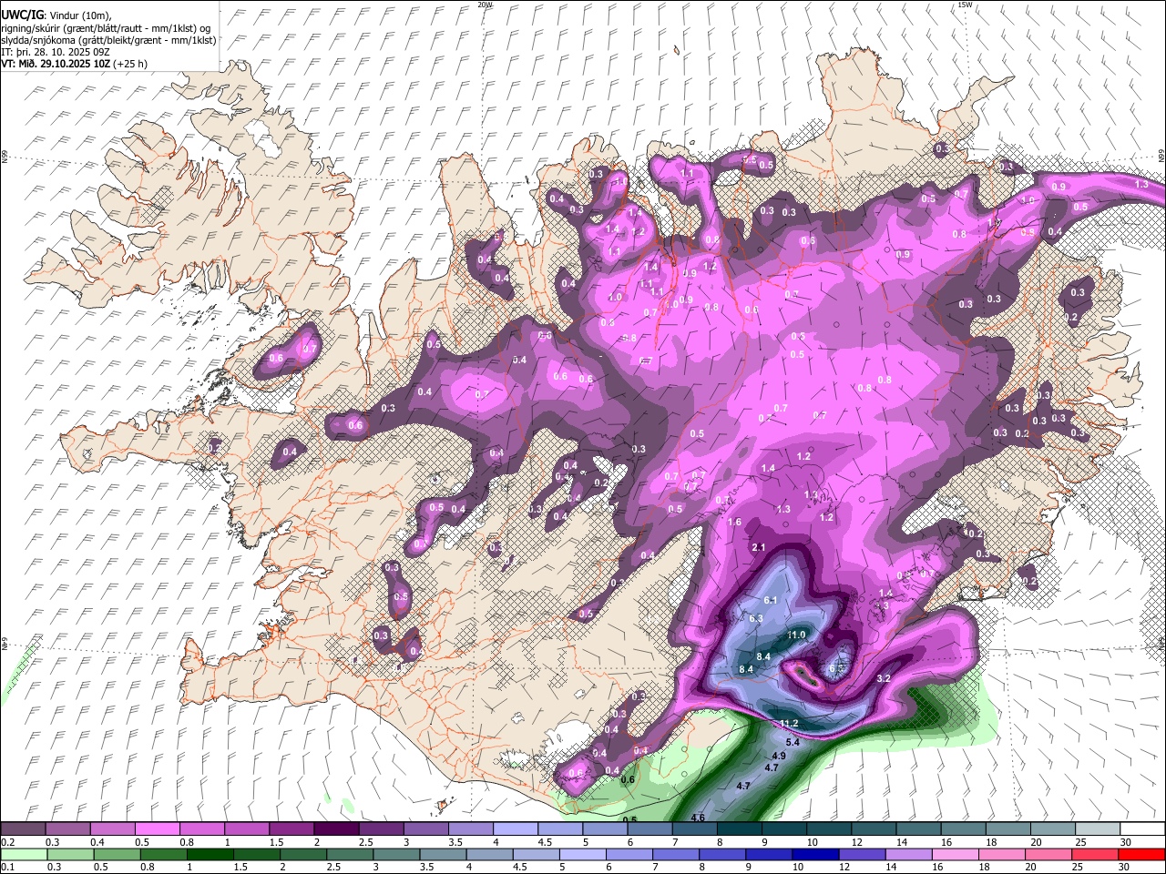
Task: Click the '1.6' value on the map
Action: coord(734,523)
